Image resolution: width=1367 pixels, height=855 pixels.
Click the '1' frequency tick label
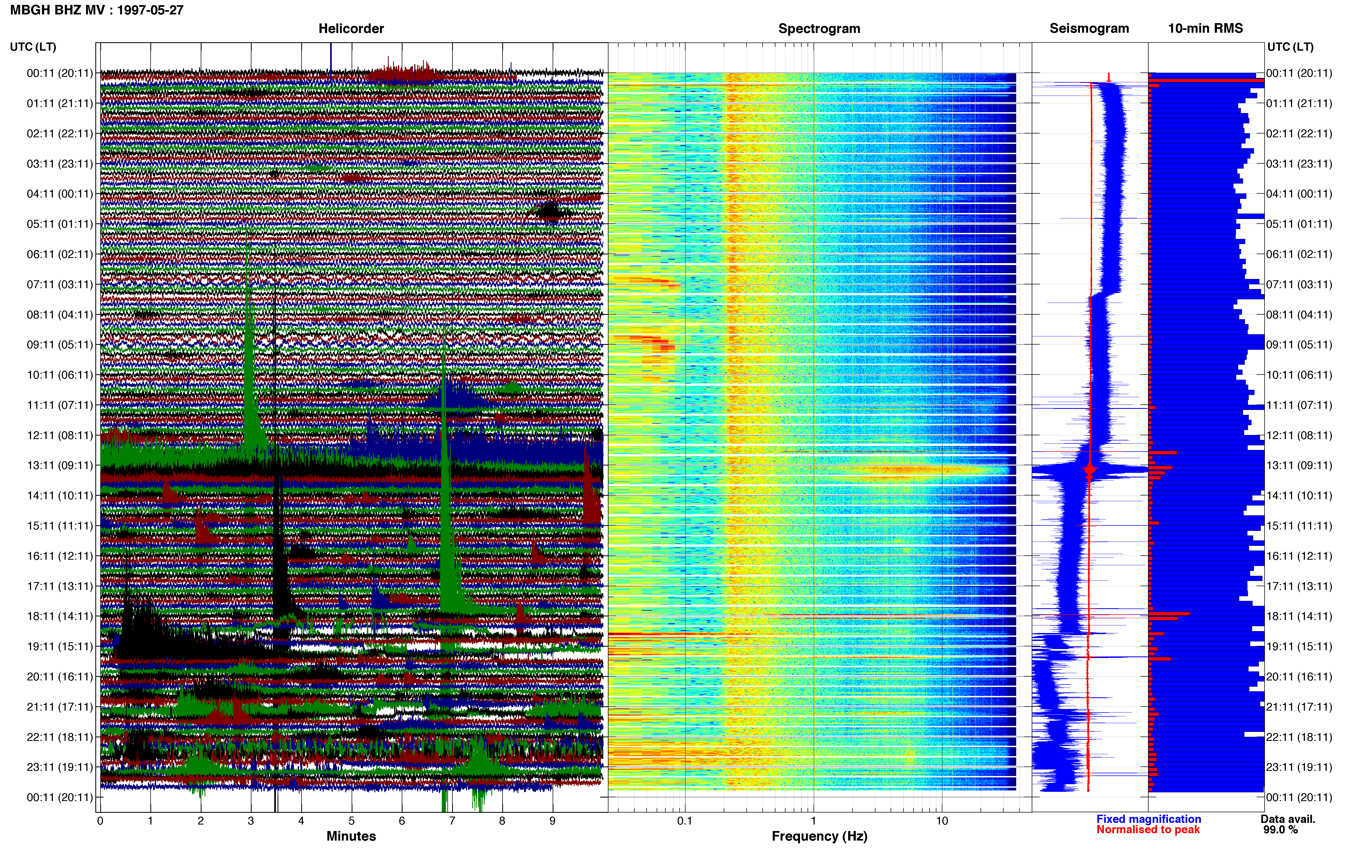(x=814, y=820)
